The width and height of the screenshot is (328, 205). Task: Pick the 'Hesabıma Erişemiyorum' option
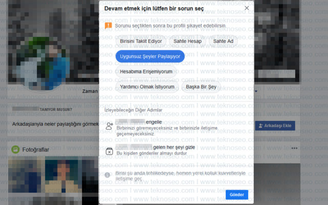(x=146, y=72)
